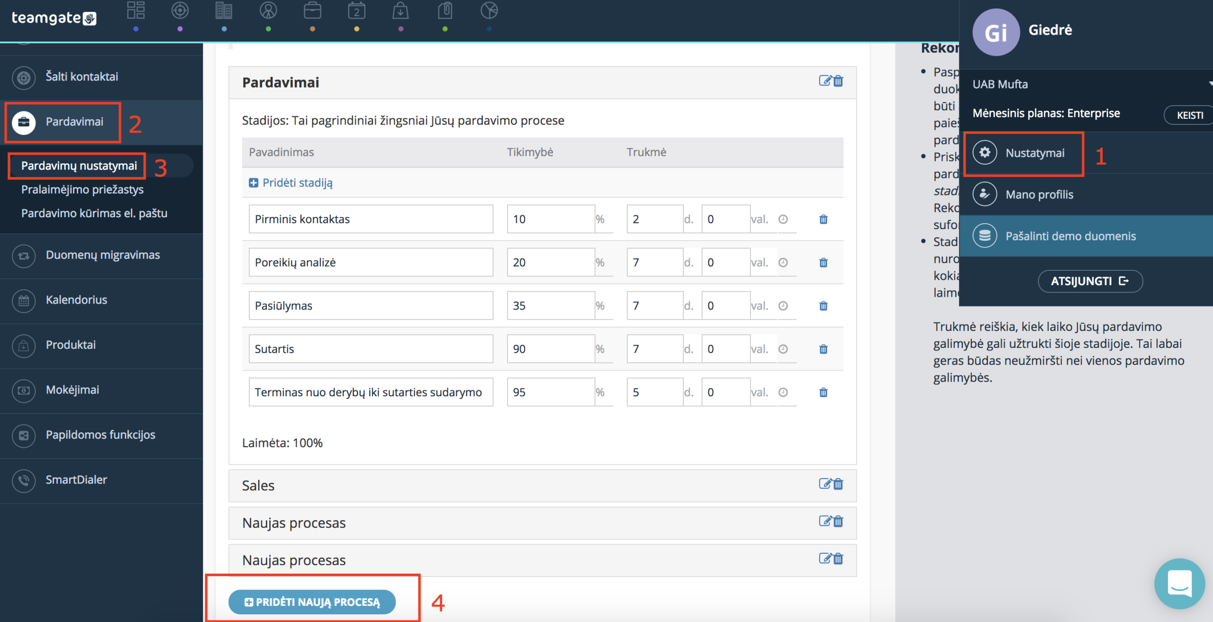Delete the Terminas nuo derybų stage

click(x=824, y=392)
